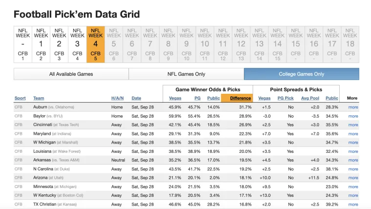Select the NFL Week 4 / CFB 5 tab

[x=95, y=44]
